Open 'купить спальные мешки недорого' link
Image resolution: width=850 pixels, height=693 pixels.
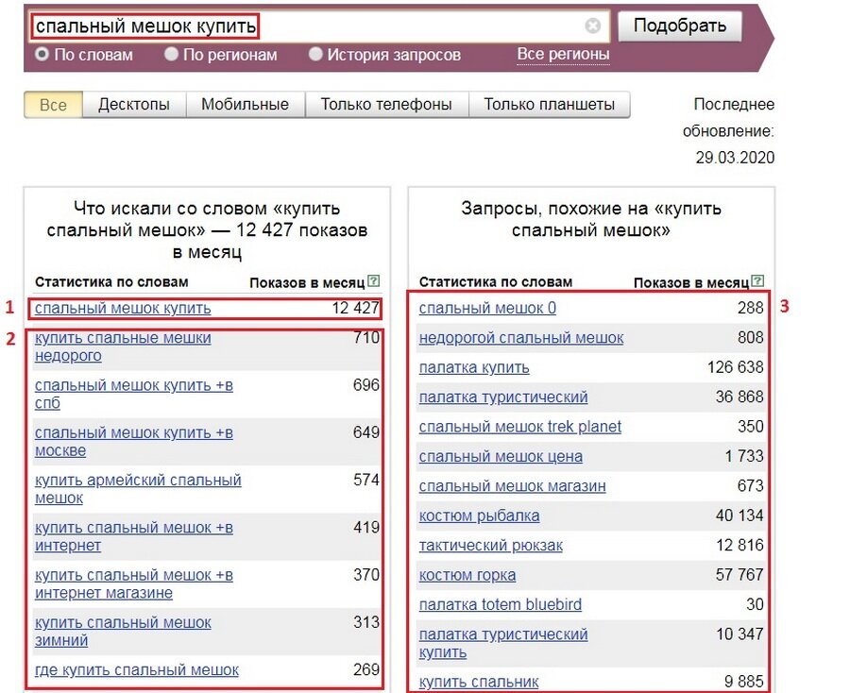(123, 346)
